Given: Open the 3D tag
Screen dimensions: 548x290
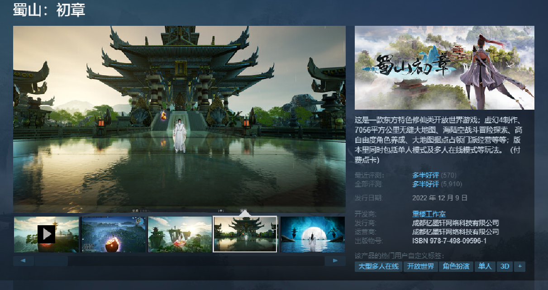Looking at the screenshot, I should point(505,266).
